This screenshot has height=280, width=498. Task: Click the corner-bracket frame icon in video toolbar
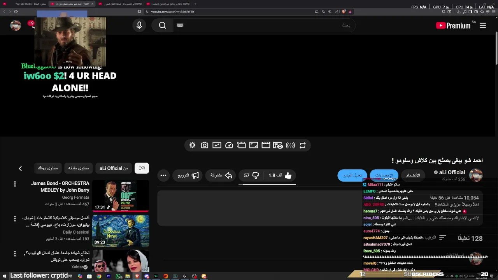[x=254, y=145]
